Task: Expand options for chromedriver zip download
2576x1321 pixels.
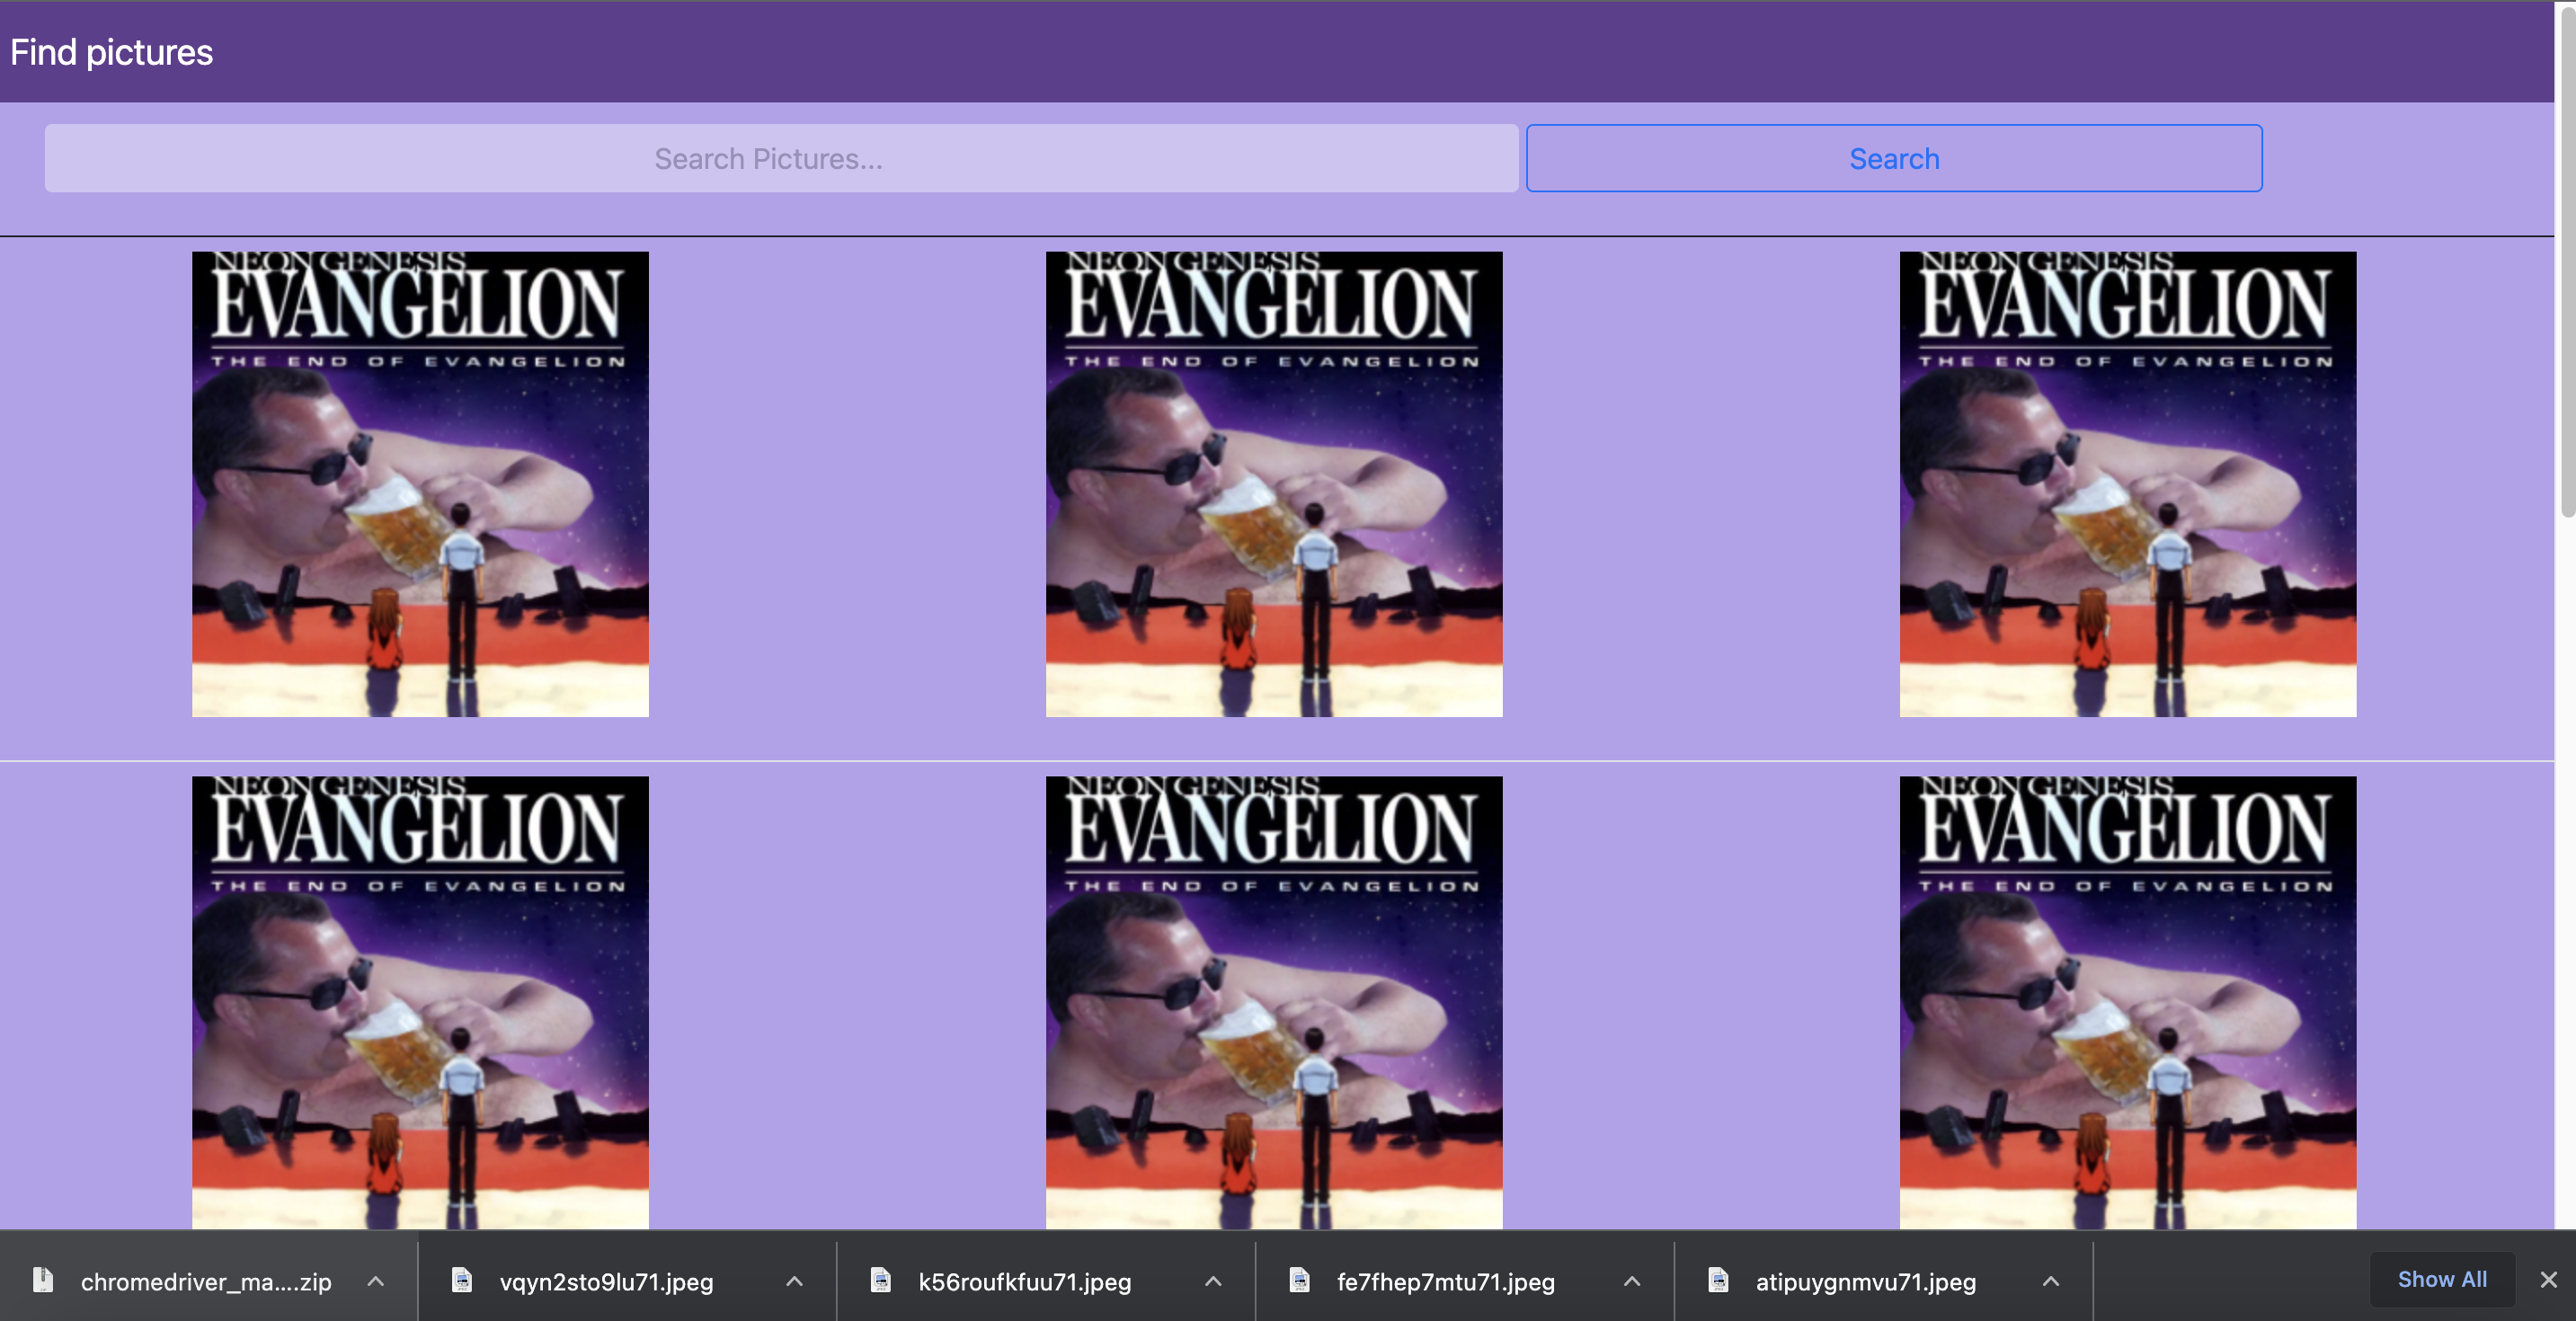Action: (x=376, y=1281)
